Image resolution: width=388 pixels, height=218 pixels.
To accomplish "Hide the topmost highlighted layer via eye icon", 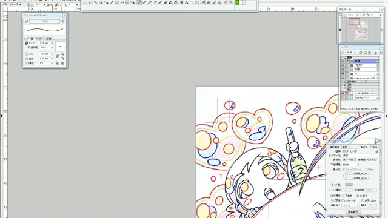I will (343, 61).
